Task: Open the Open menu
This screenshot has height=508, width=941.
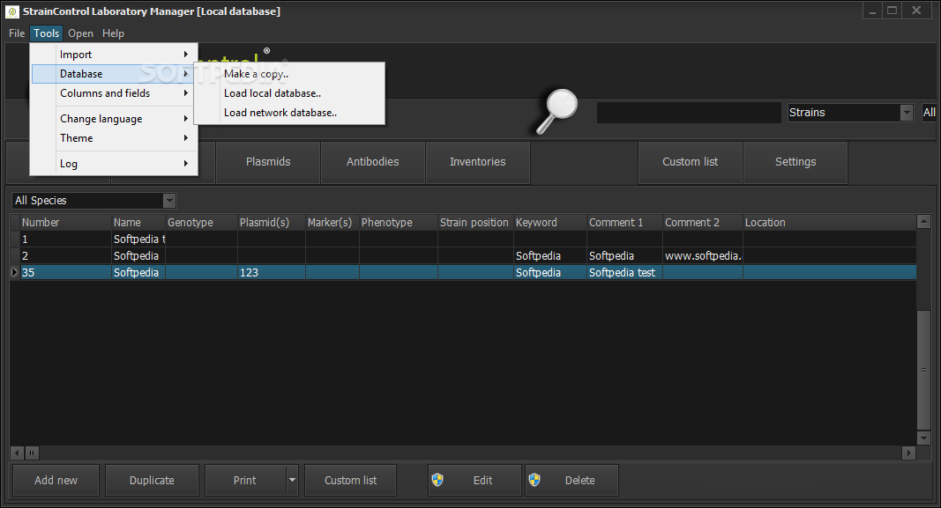Action: tap(80, 33)
